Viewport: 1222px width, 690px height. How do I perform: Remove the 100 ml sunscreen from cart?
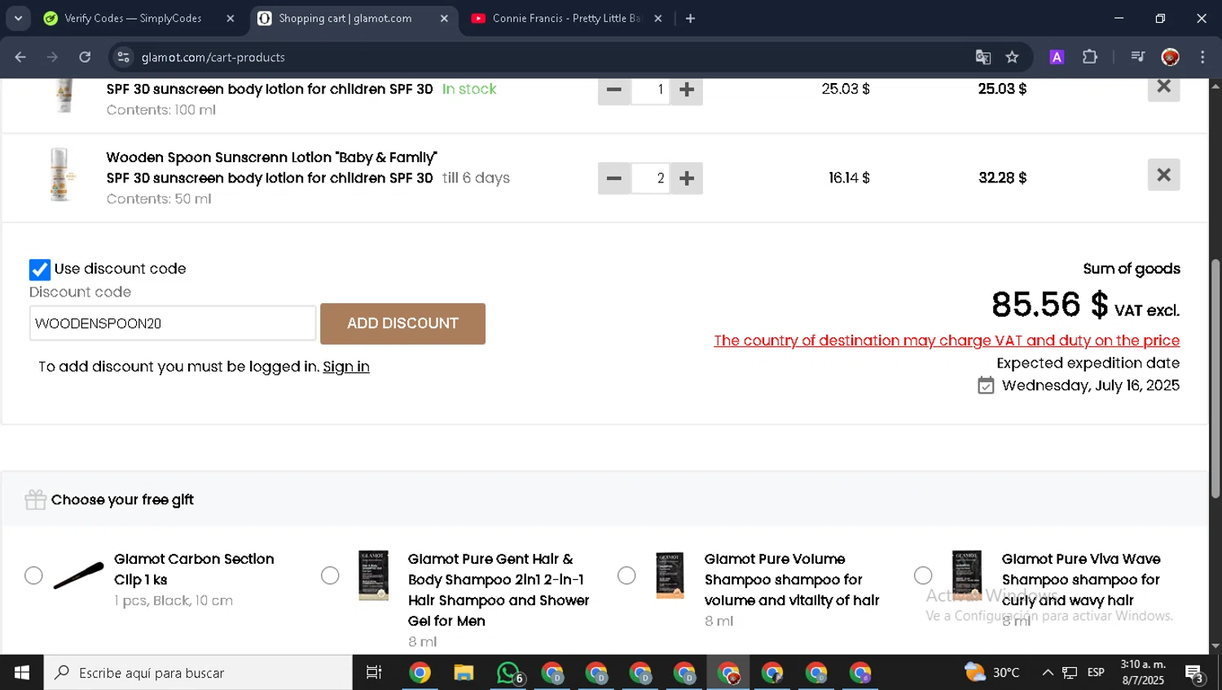click(1163, 88)
